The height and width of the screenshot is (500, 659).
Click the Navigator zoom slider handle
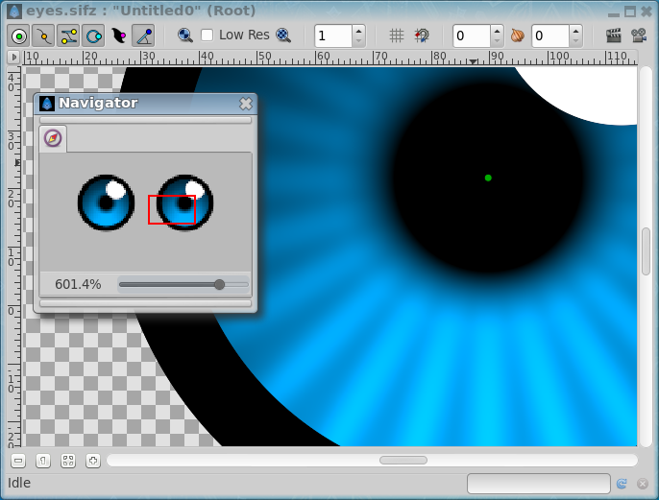click(x=219, y=285)
